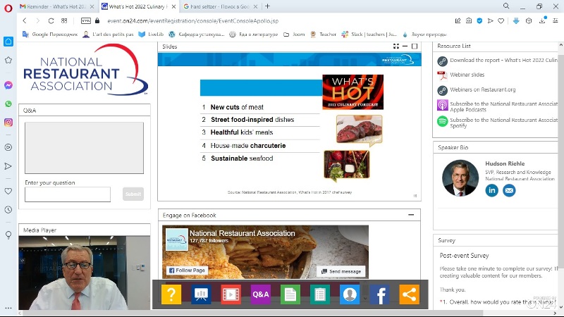This screenshot has width=564, height=317.
Task: Open Opera sidebar history clock
Action: click(x=8, y=209)
